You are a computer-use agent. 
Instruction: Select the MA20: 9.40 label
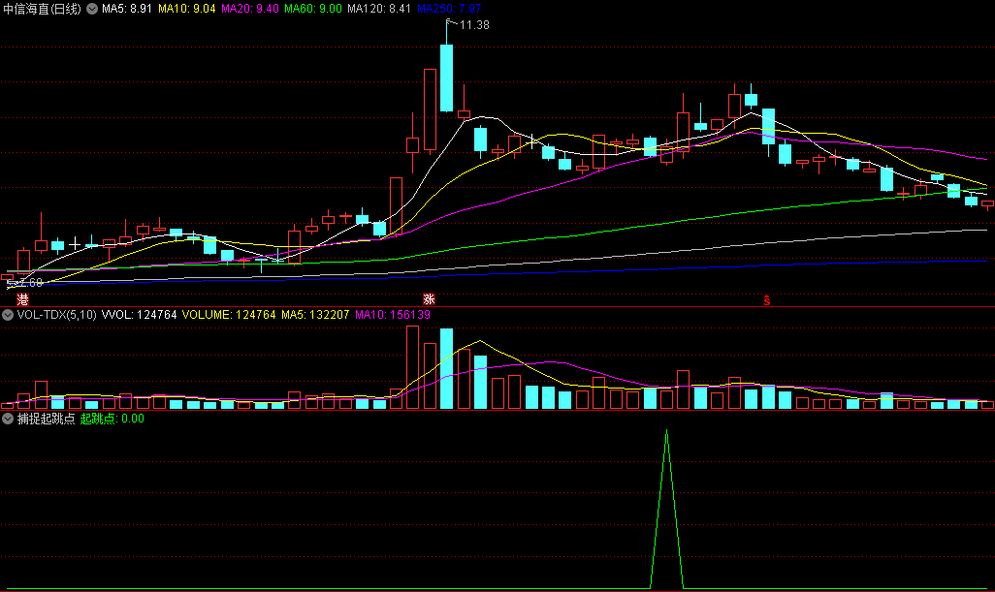click(x=250, y=9)
